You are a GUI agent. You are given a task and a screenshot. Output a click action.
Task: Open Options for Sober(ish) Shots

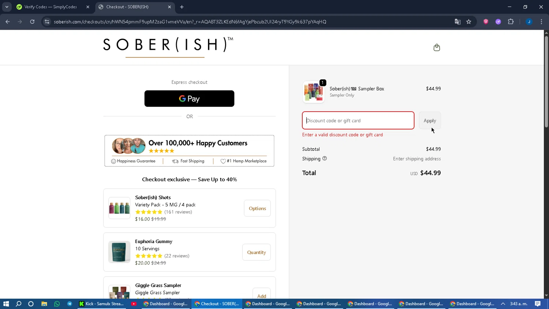pyautogui.click(x=257, y=208)
